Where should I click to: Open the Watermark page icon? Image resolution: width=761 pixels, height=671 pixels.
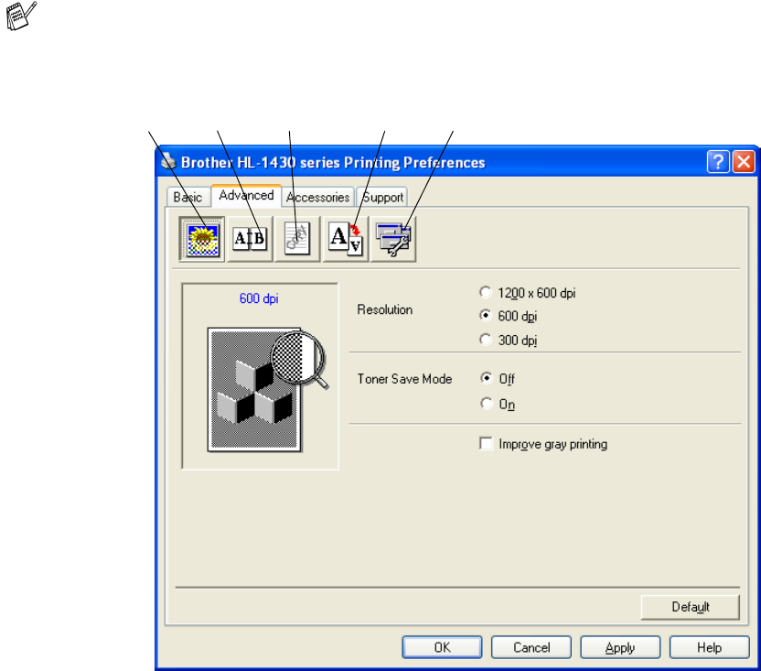coord(297,239)
